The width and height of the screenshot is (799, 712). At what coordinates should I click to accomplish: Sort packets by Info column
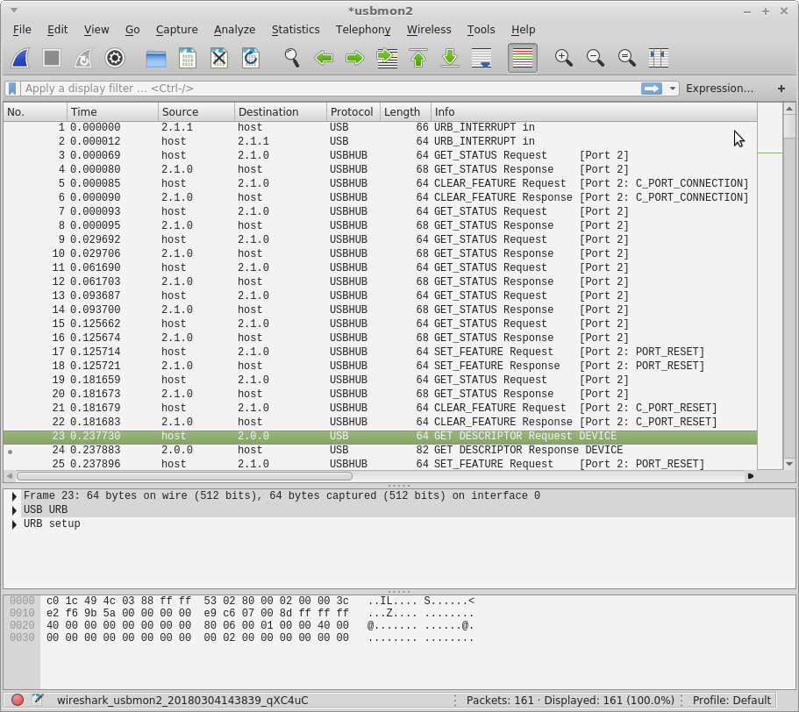594,112
